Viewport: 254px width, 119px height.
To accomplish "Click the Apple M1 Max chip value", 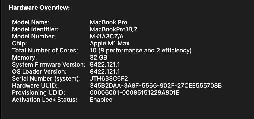I will 109,43.
